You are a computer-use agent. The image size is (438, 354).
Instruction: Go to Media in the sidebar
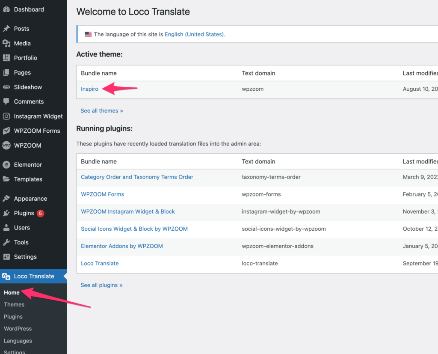coord(22,43)
